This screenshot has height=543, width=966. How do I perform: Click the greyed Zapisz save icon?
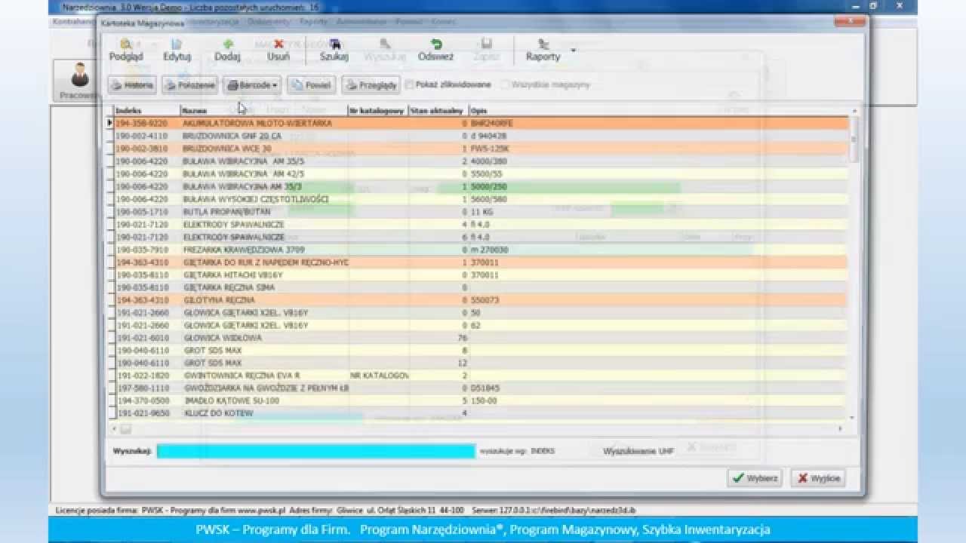(x=487, y=44)
